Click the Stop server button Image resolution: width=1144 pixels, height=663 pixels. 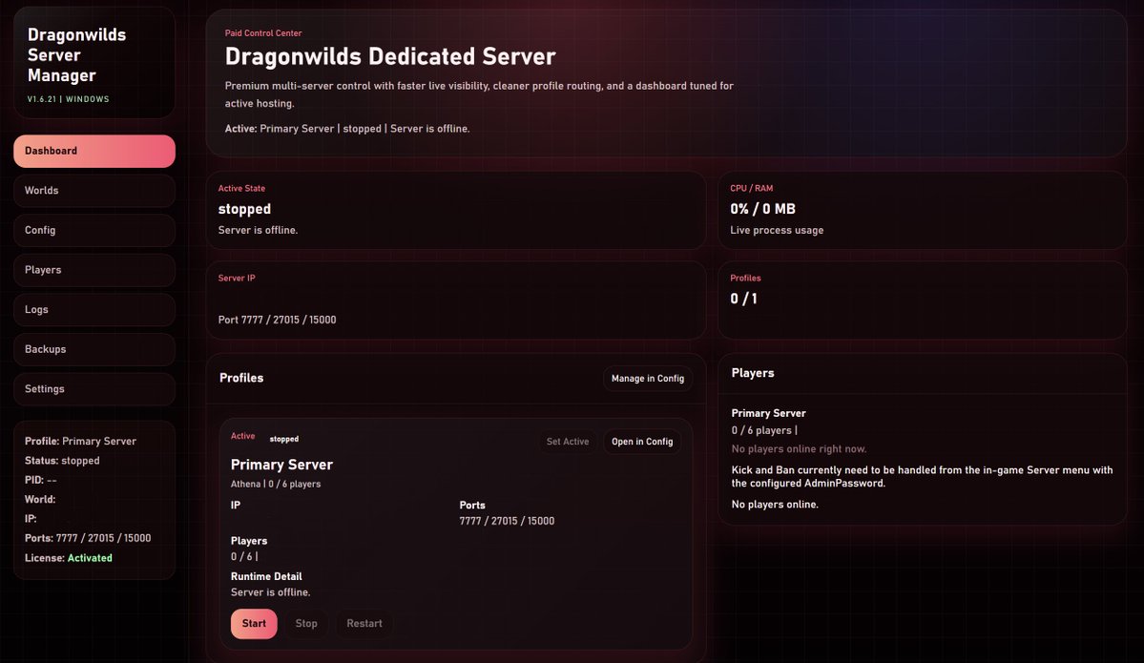click(306, 624)
